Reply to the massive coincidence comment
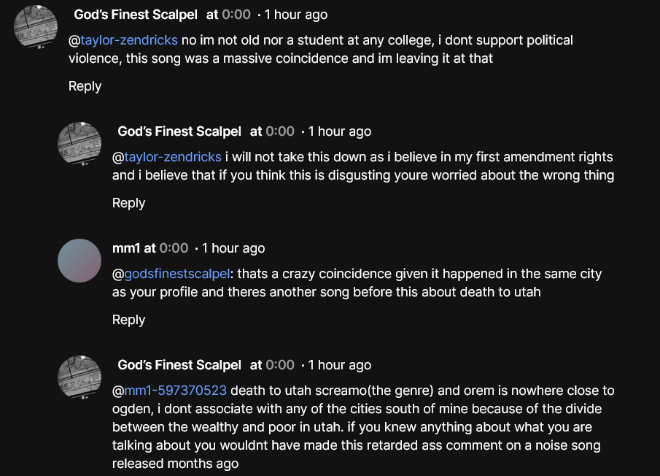 coord(85,86)
